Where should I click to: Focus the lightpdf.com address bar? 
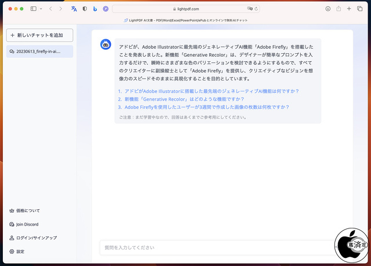point(185,9)
